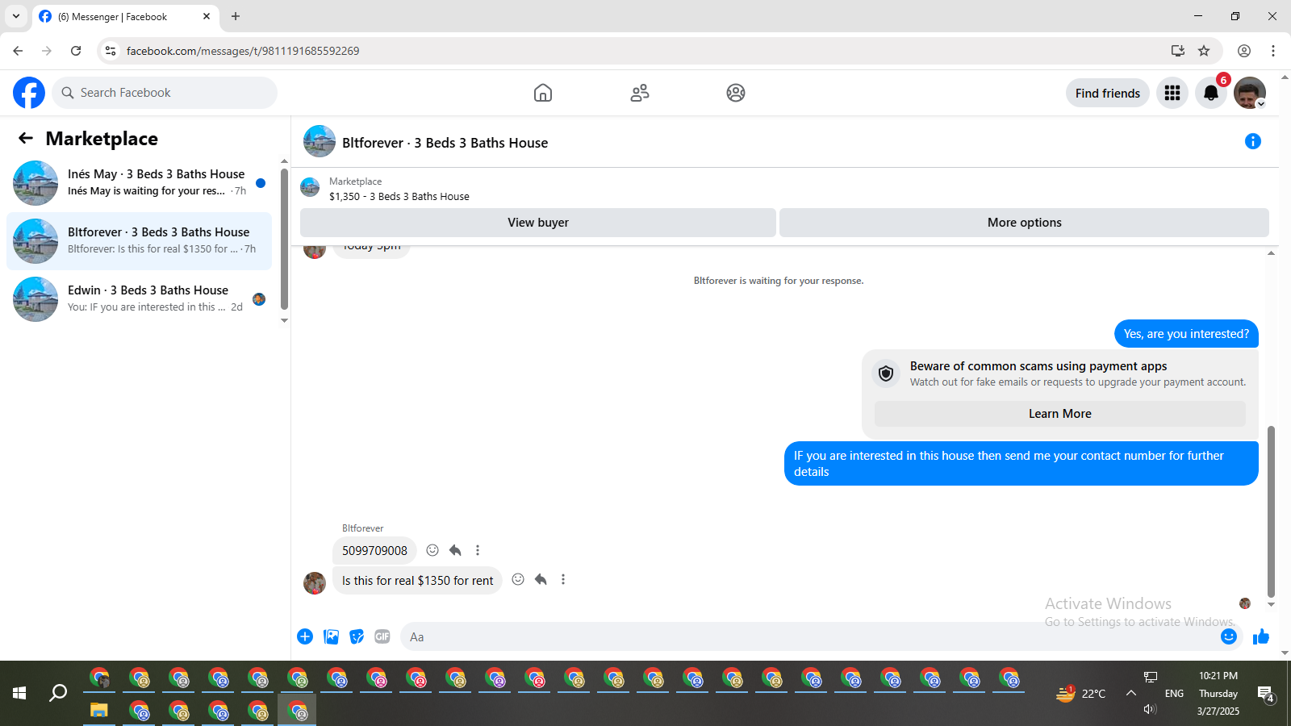This screenshot has width=1291, height=726.
Task: Click 'Bltforever is waiting for your response.' text
Action: [779, 281]
